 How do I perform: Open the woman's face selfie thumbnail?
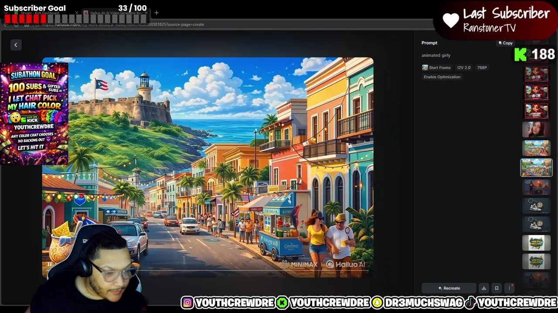point(537,130)
